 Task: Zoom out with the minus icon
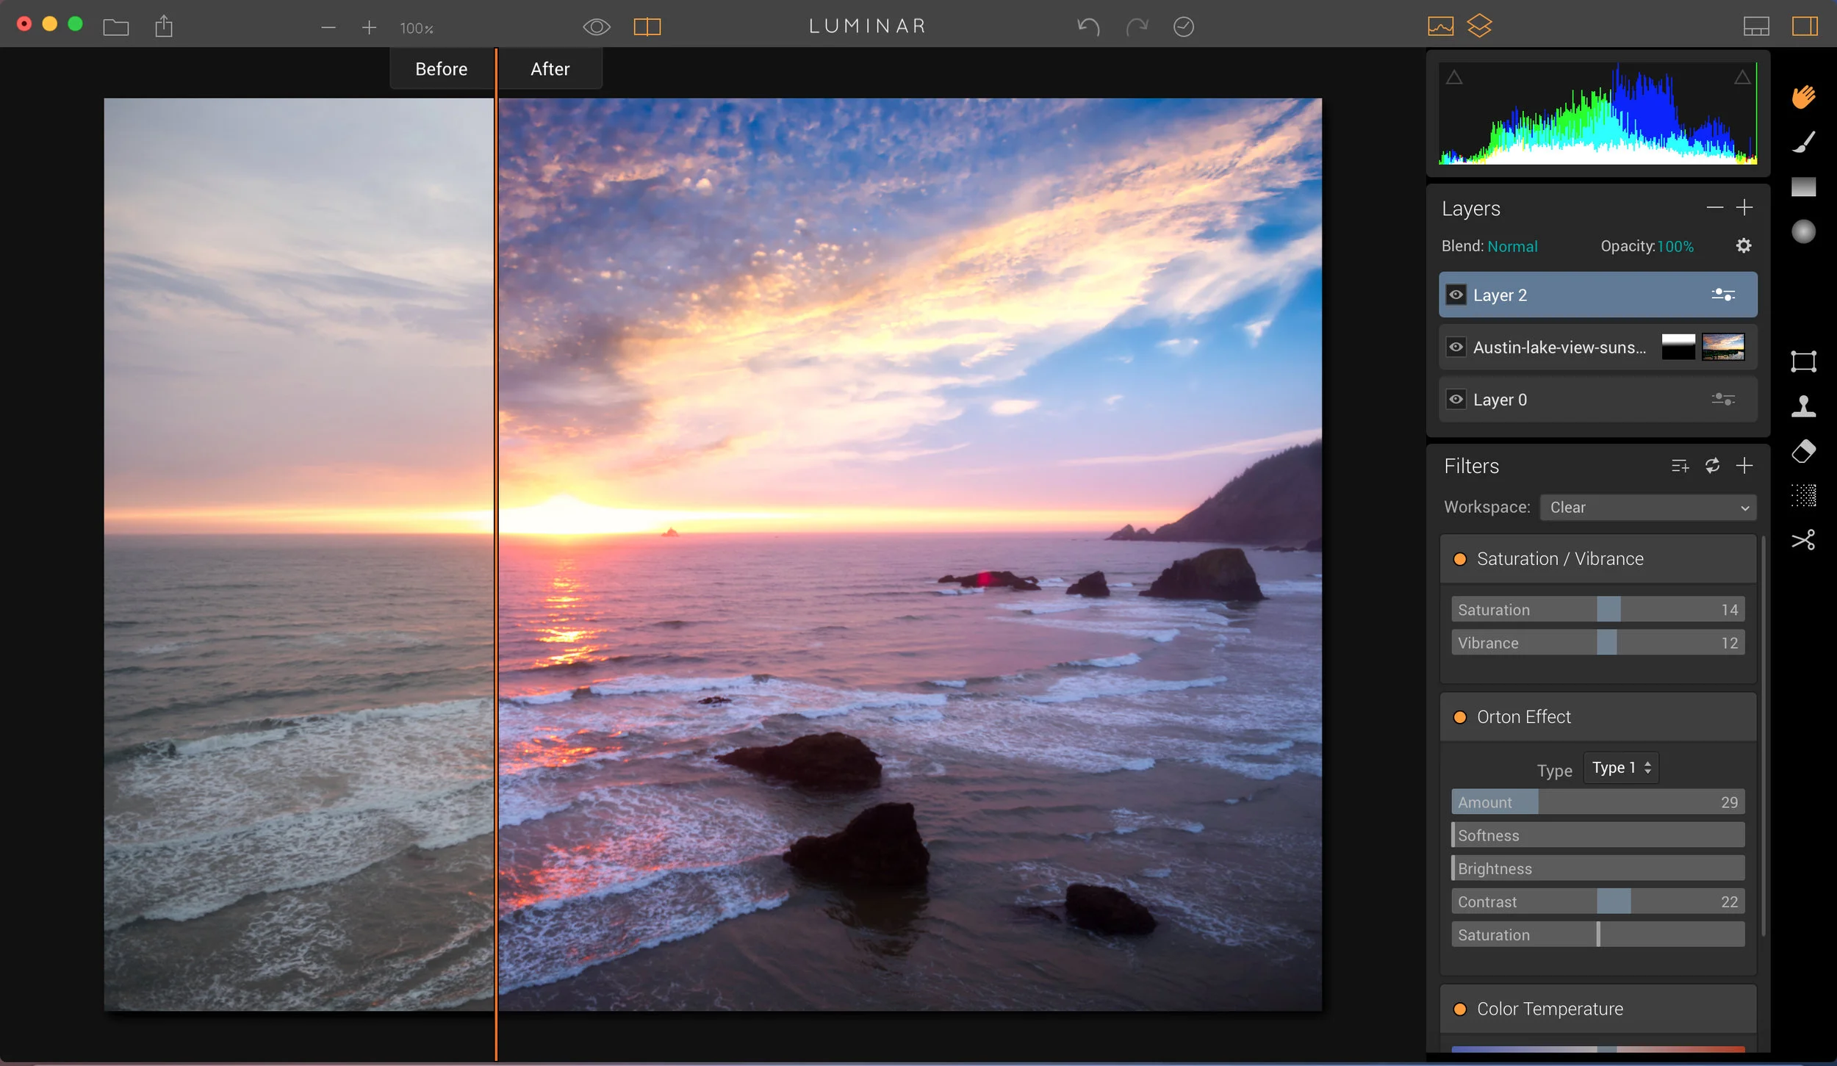pyautogui.click(x=328, y=28)
